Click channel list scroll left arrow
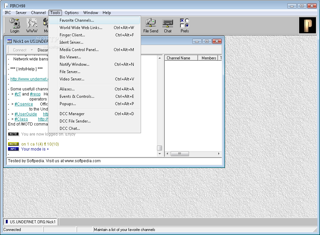This screenshot has height=235, width=320. pos(167,154)
